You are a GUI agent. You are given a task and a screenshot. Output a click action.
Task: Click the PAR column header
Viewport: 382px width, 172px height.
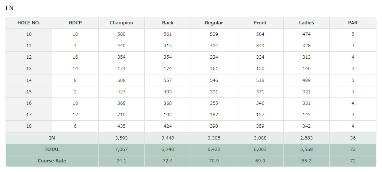[353, 23]
